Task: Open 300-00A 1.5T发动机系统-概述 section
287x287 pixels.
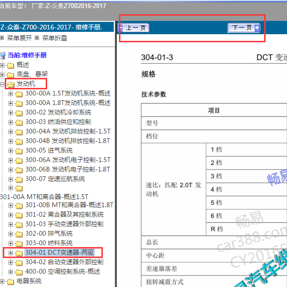Action: pos(68,93)
